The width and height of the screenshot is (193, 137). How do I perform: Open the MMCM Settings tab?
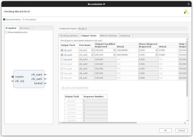click(x=108, y=36)
